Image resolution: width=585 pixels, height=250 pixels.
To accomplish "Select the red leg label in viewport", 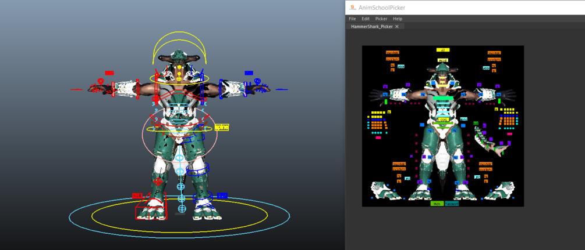I will 137,195.
